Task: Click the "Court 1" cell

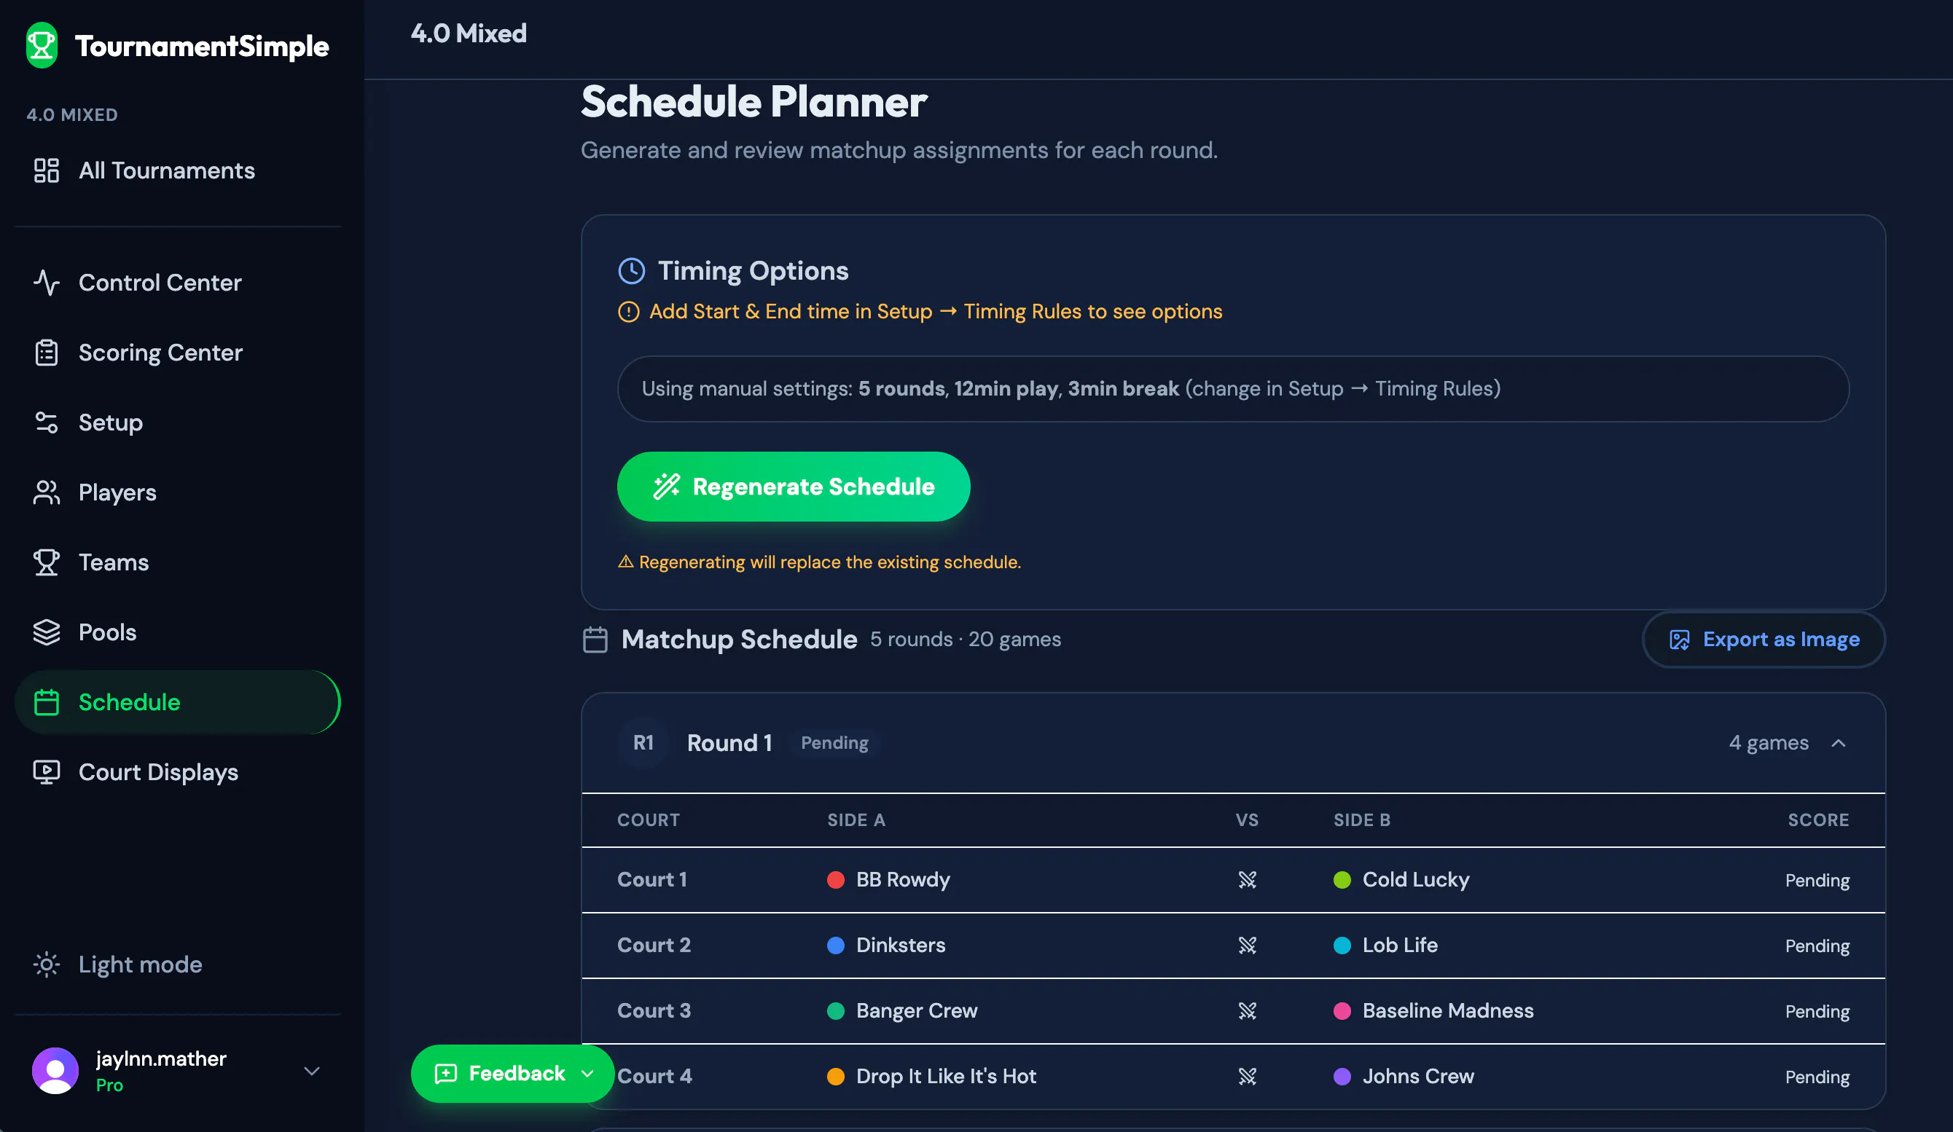Action: (x=651, y=880)
